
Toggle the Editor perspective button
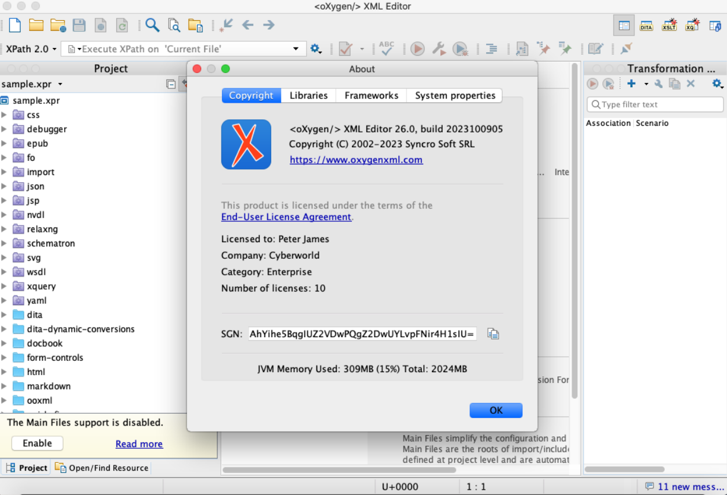click(624, 26)
